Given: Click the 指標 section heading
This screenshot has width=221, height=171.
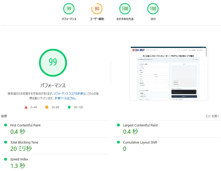Looking at the screenshot, I should [x=4, y=116].
